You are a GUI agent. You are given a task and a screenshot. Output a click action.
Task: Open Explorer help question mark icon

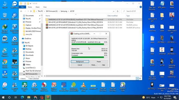point(141,7)
